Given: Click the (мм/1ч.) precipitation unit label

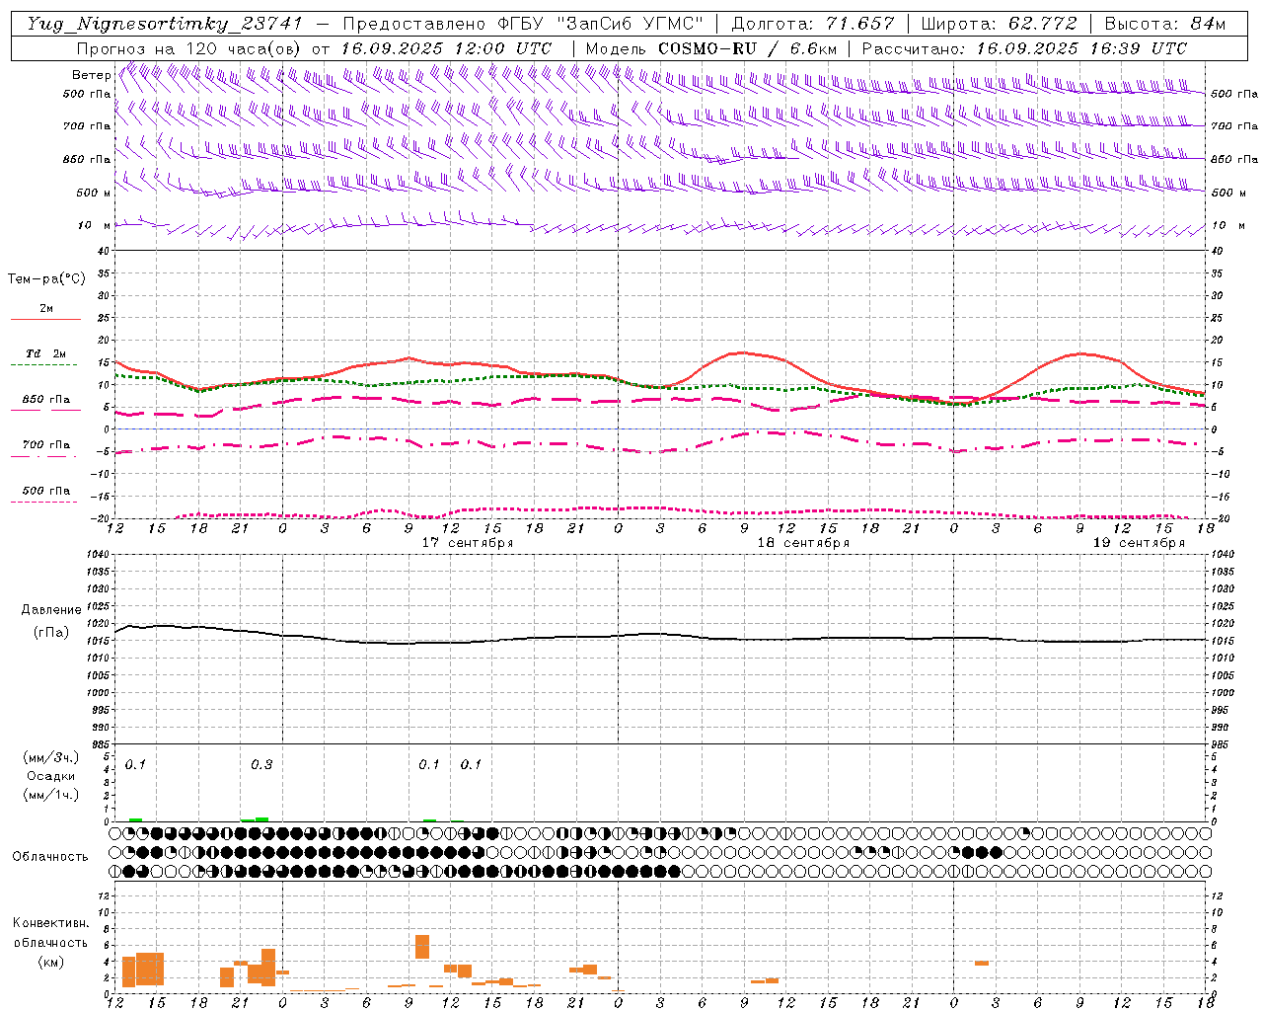Looking at the screenshot, I should pos(52,795).
